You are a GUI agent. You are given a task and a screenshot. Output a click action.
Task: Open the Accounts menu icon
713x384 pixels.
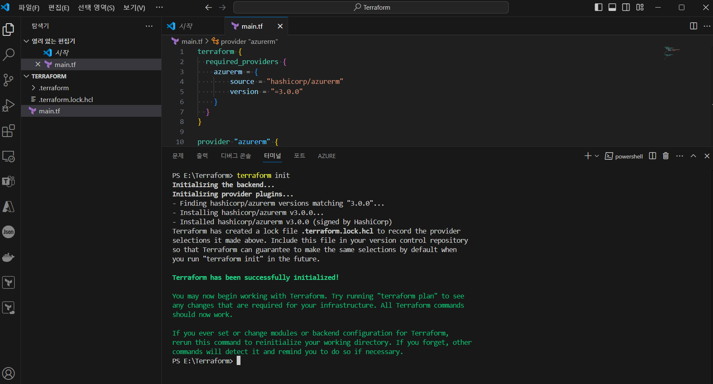click(8, 373)
